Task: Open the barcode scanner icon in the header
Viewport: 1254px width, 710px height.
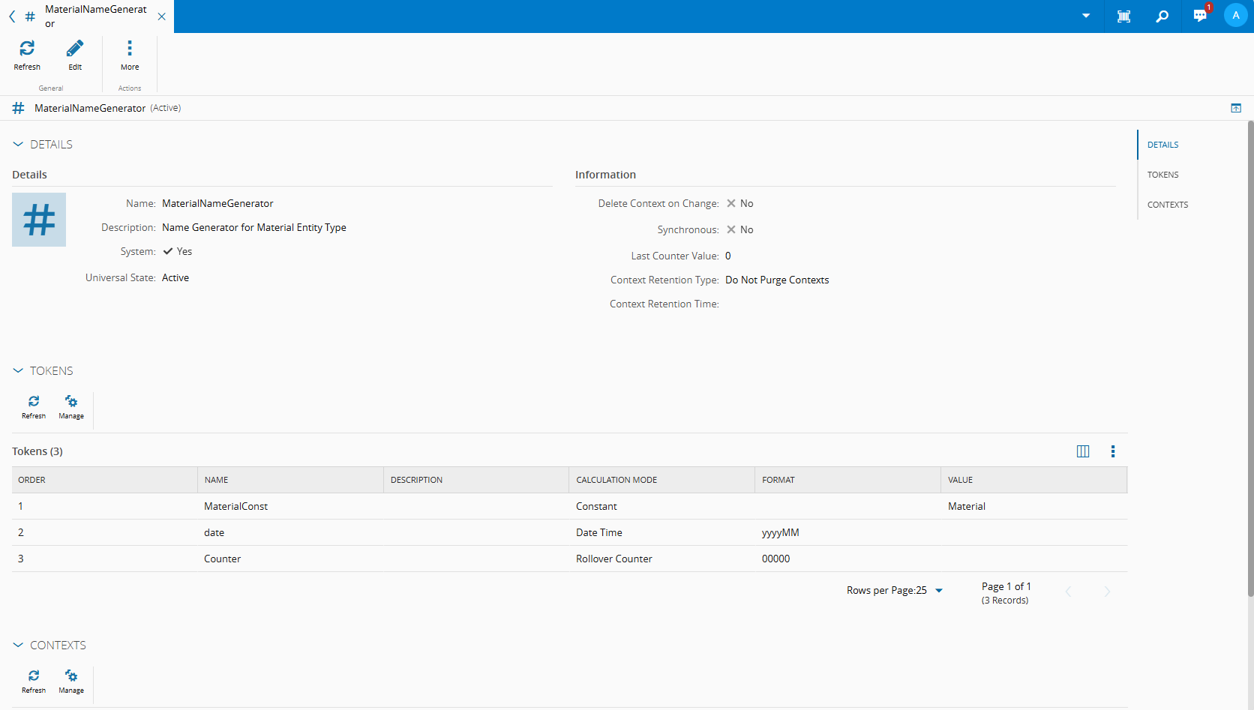Action: click(x=1123, y=16)
